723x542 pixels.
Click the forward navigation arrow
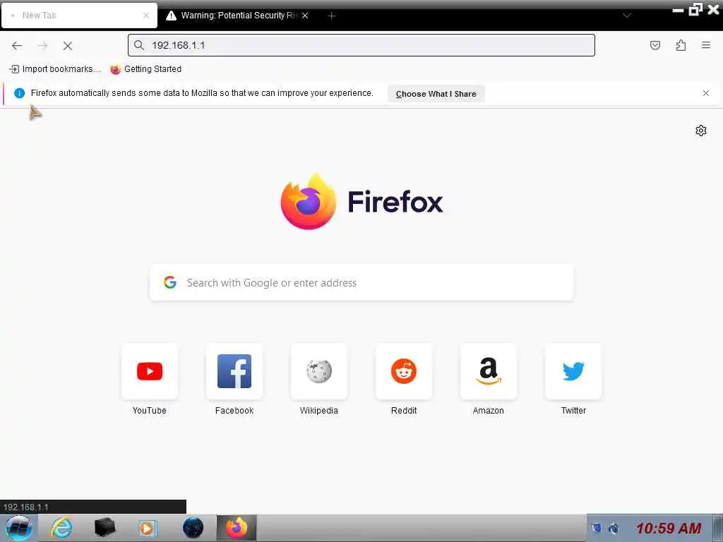[x=42, y=45]
